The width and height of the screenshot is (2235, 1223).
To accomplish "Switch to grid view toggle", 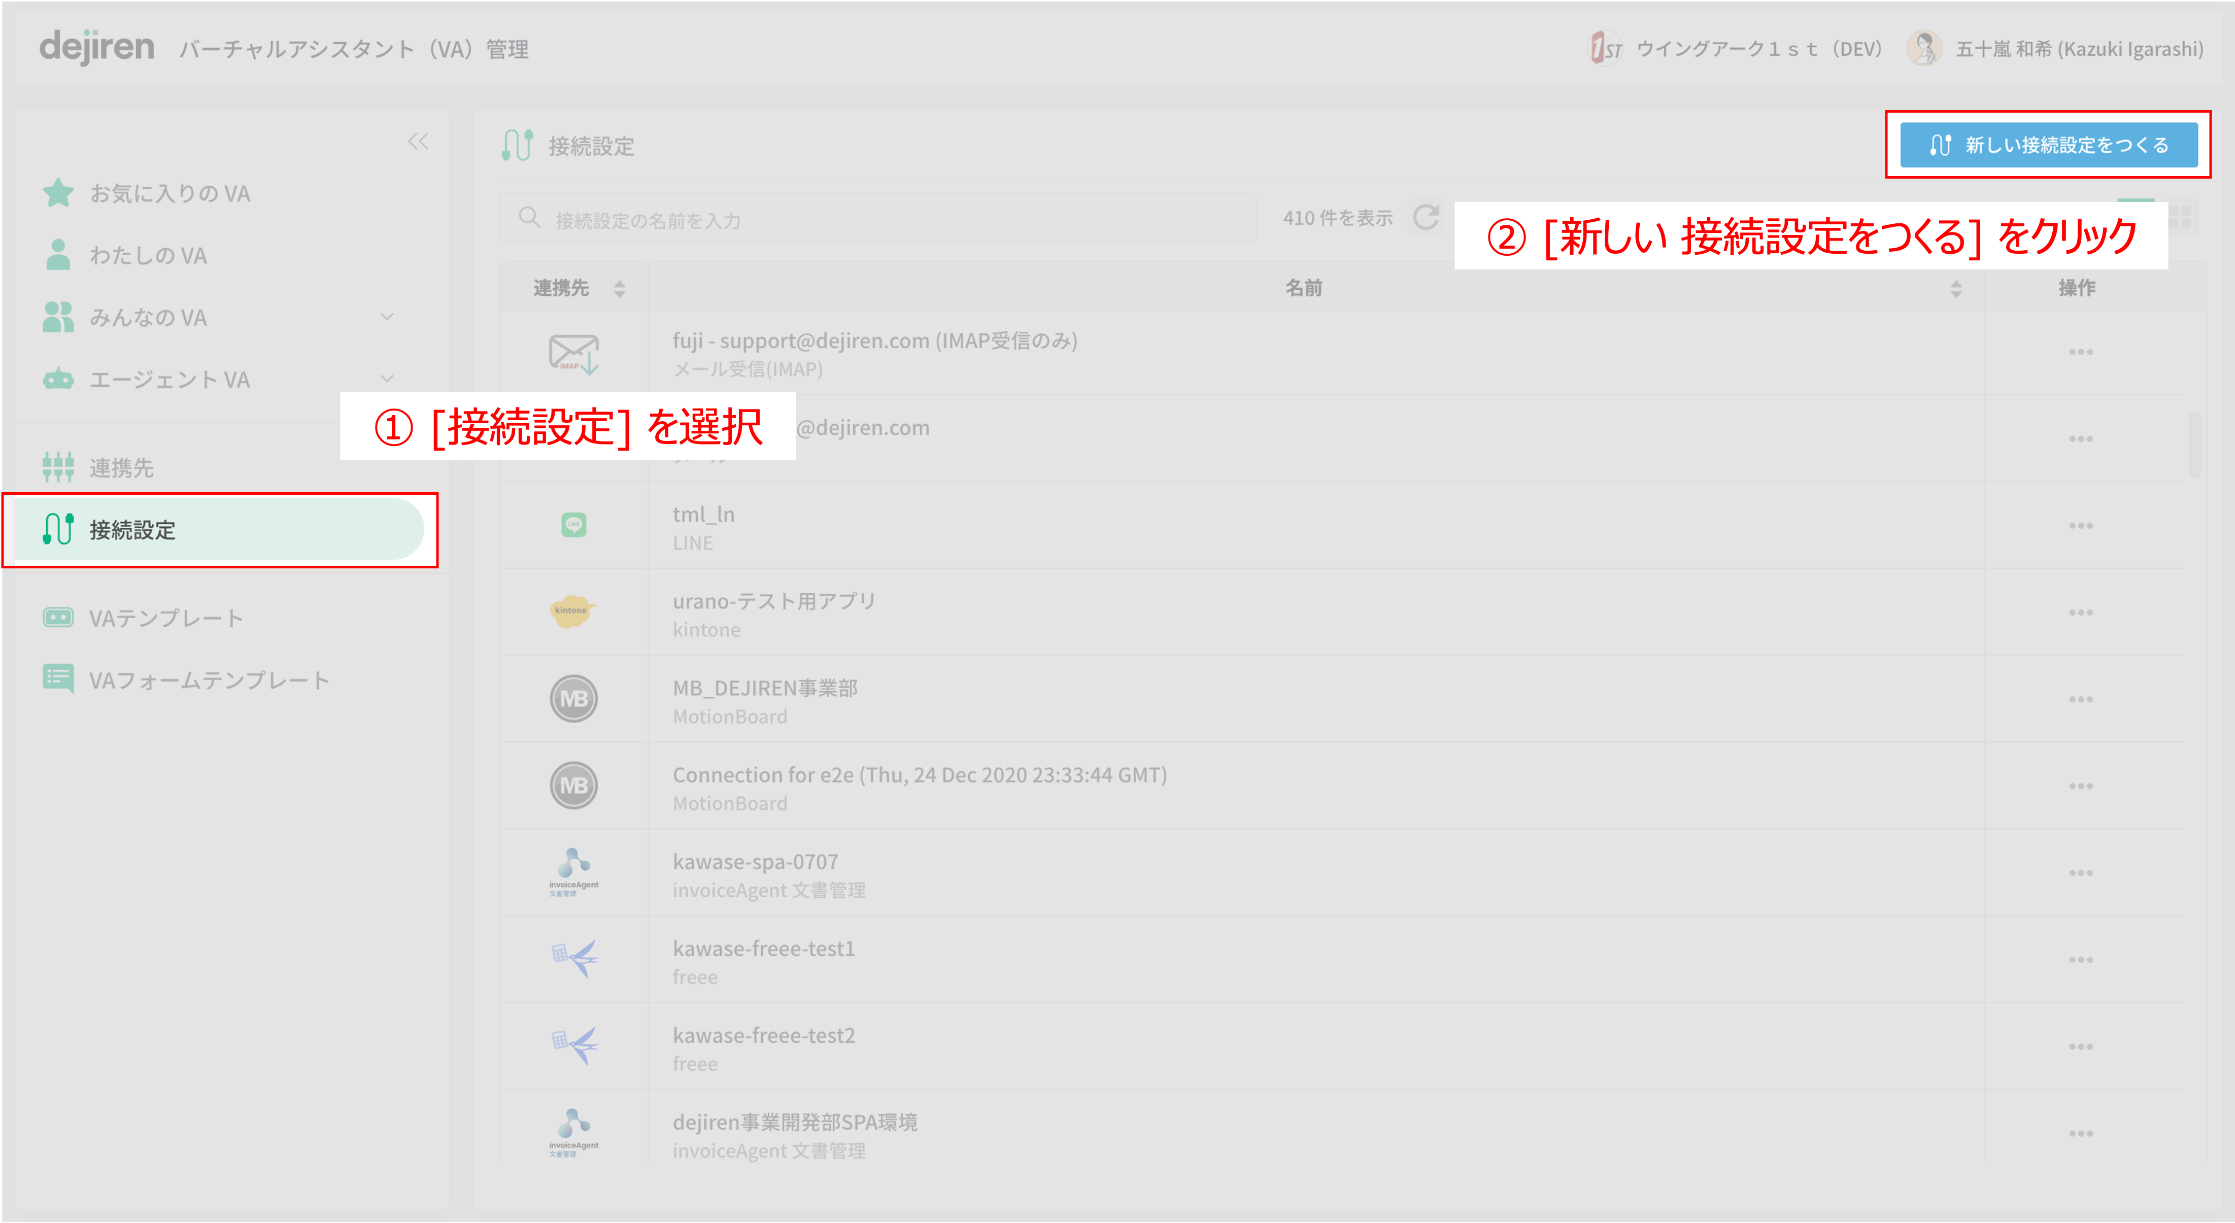I will point(2180,218).
